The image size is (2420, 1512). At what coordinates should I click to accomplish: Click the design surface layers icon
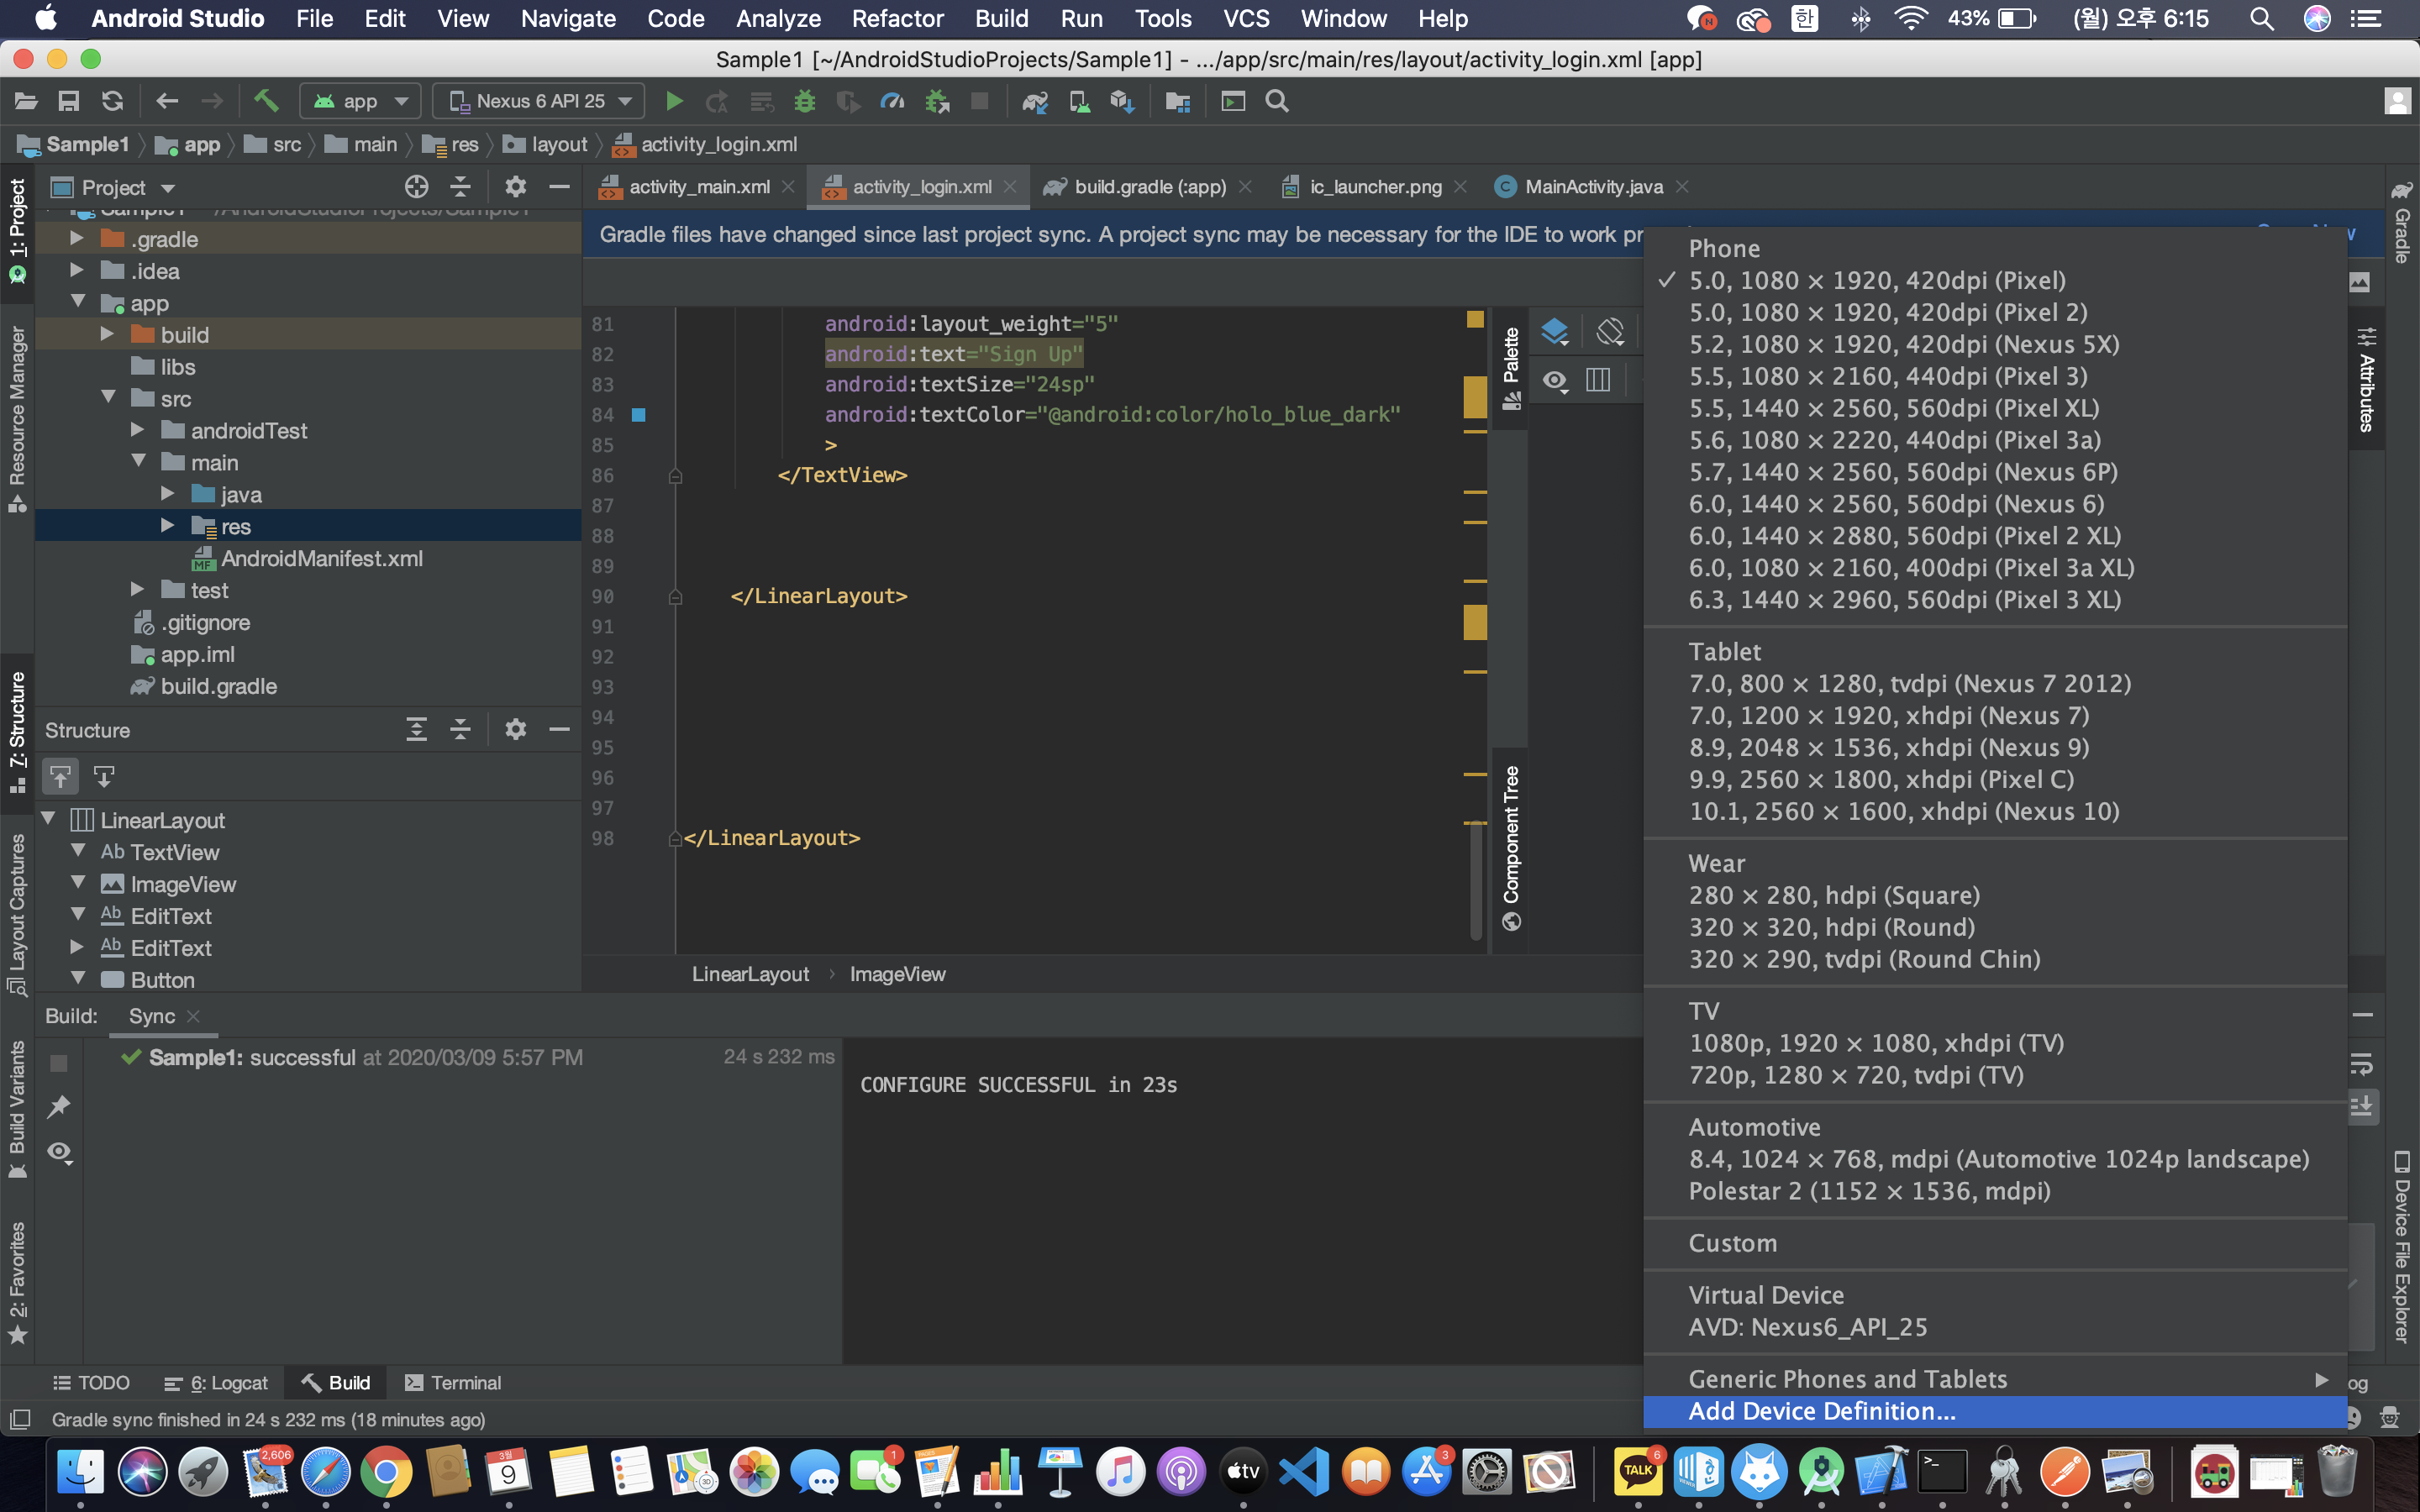1554,331
